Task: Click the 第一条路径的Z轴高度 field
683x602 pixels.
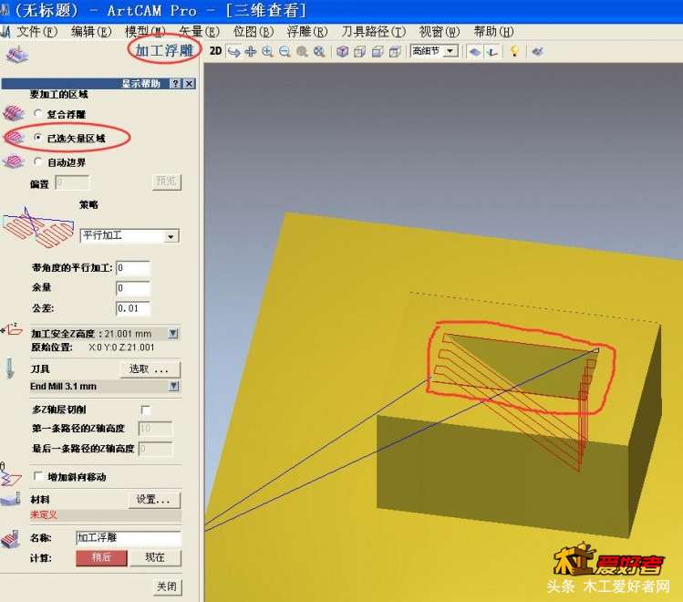Action: pos(155,428)
